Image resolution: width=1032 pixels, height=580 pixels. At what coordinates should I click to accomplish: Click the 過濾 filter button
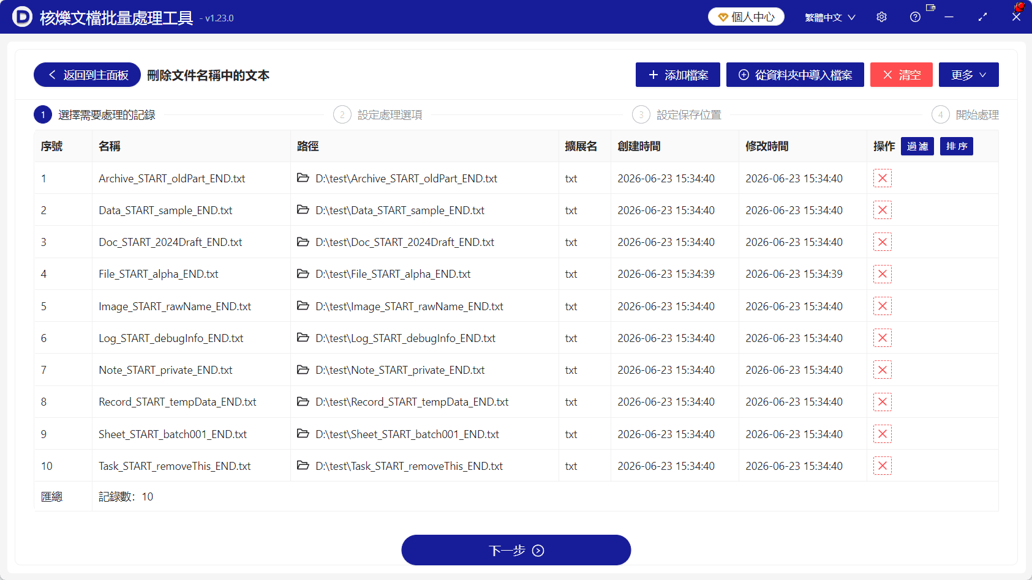(917, 146)
